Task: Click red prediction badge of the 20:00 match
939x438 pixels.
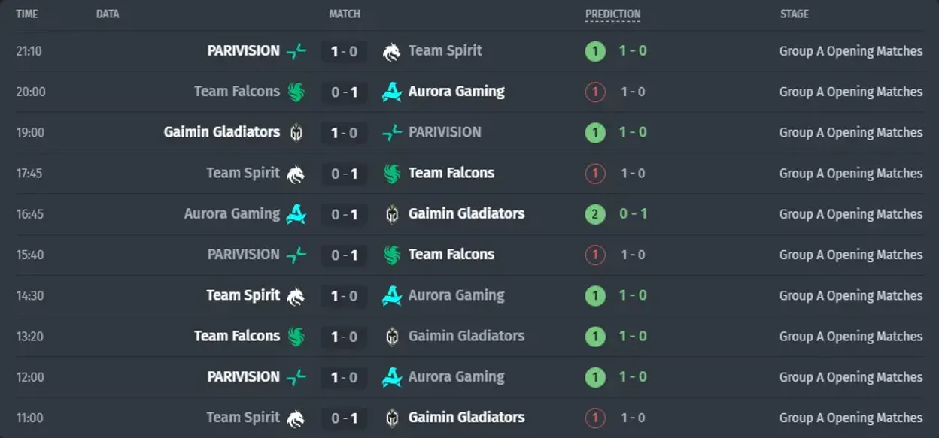Action: point(595,92)
